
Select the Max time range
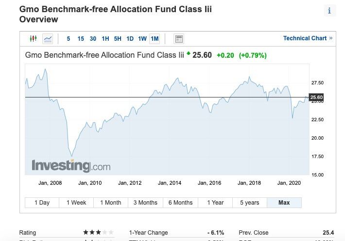pos(284,203)
